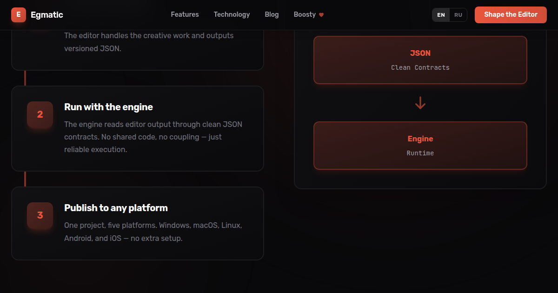Click the heart icon beside Boosty
Viewport: 558px width, 293px height.
[321, 15]
